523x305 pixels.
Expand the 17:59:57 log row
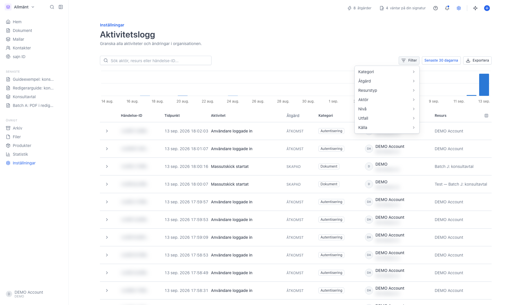point(107,202)
